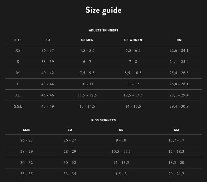Click the M size row label

(x=18, y=73)
